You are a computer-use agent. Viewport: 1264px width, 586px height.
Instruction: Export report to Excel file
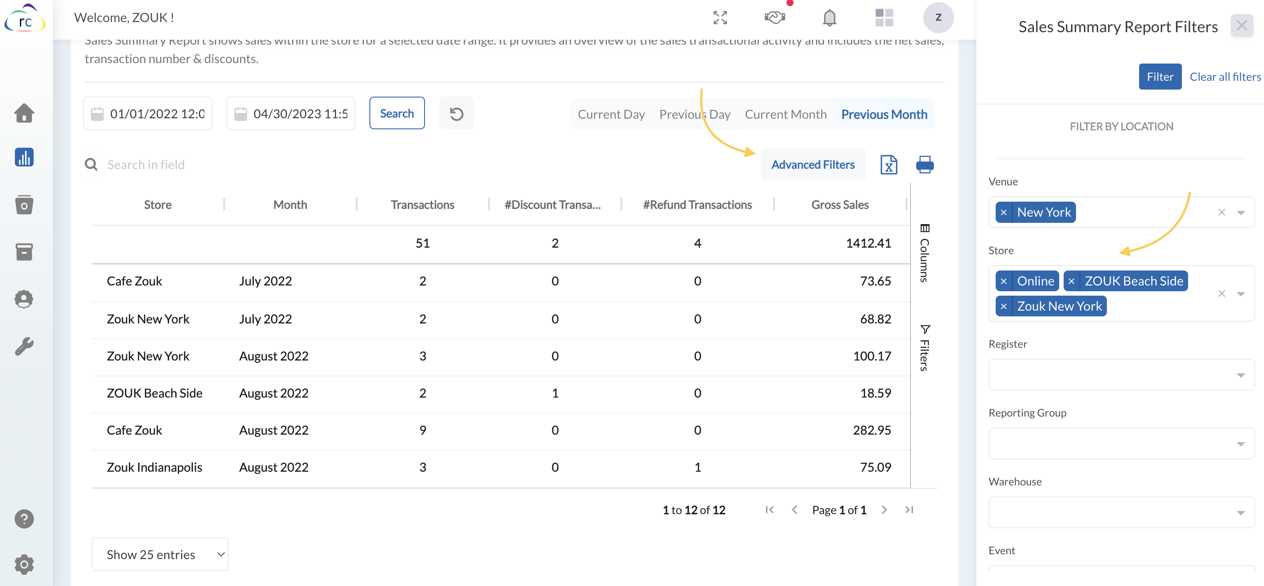point(888,165)
